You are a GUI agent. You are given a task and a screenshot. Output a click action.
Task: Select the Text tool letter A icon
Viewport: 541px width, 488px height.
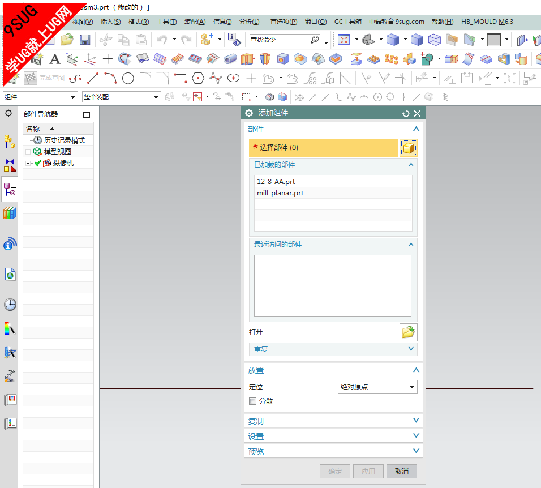(x=54, y=59)
